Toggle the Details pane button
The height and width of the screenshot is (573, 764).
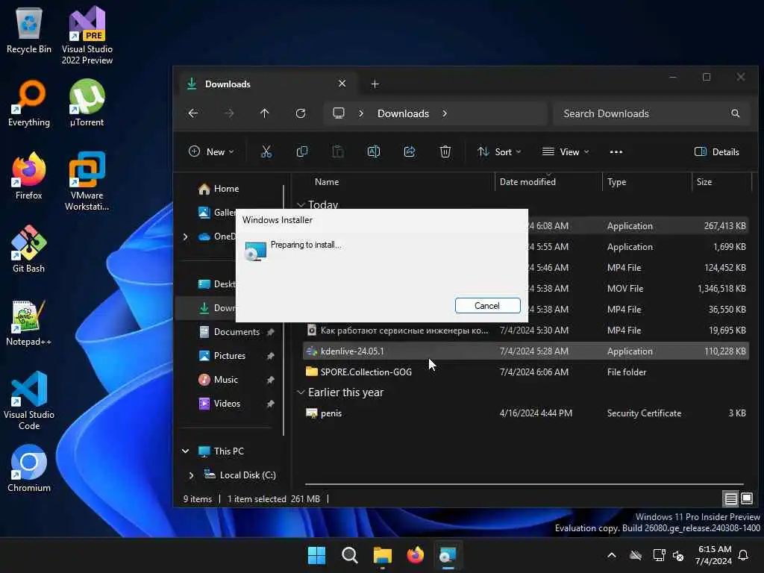pos(717,152)
